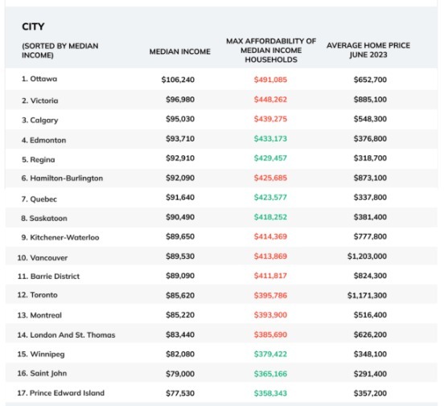Select Quebec's affordability figure $423,577
The image size is (444, 406).
coord(270,197)
